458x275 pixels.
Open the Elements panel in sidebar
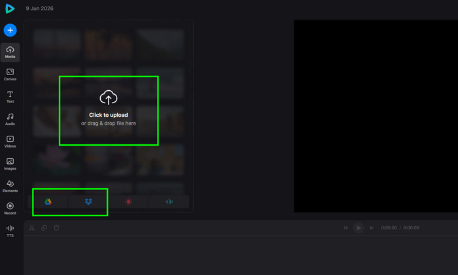10,186
